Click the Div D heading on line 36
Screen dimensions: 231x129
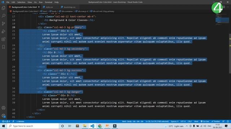[65, 96]
